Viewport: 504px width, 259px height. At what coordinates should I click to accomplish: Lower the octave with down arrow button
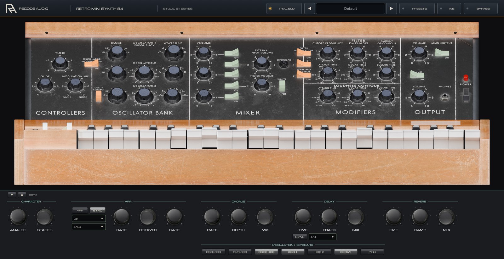point(12,195)
